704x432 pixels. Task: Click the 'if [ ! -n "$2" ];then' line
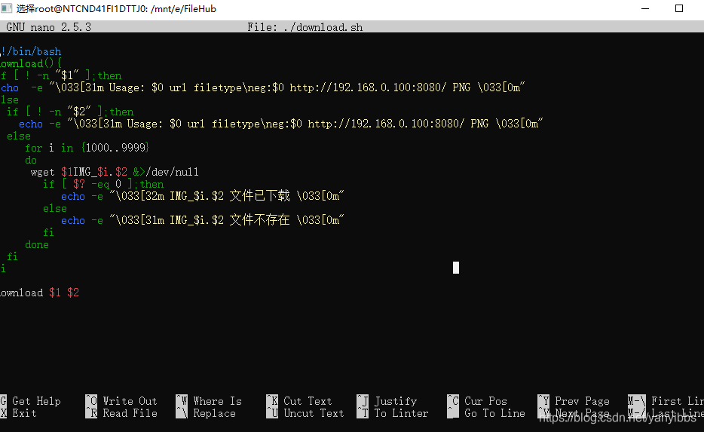pyautogui.click(x=70, y=112)
